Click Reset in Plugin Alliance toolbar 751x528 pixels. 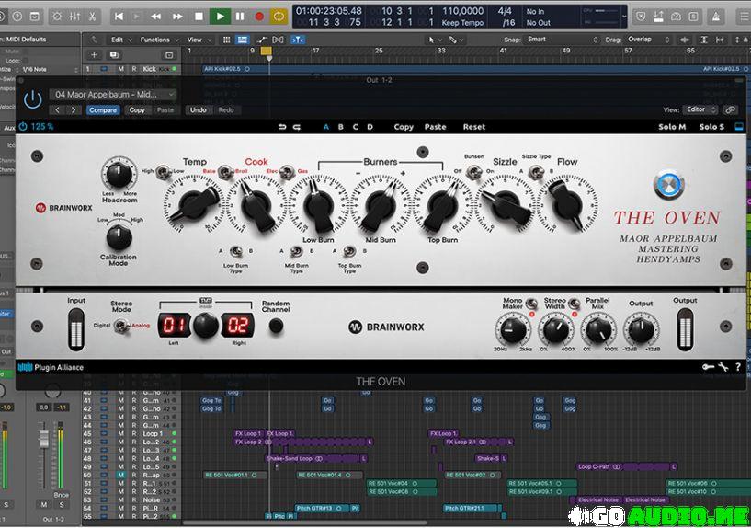point(473,127)
